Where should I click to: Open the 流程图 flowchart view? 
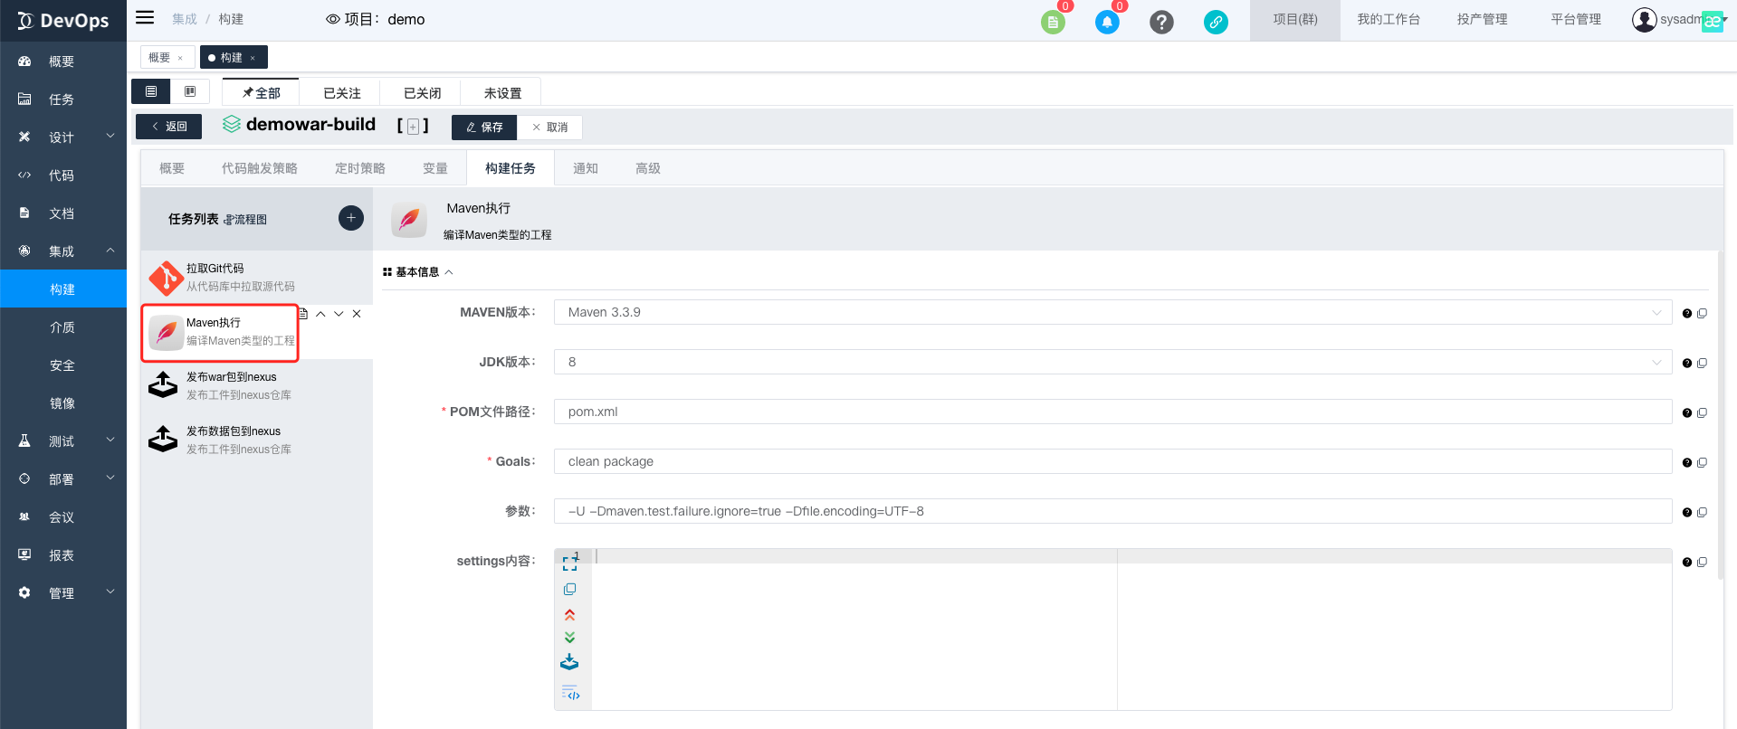click(245, 220)
